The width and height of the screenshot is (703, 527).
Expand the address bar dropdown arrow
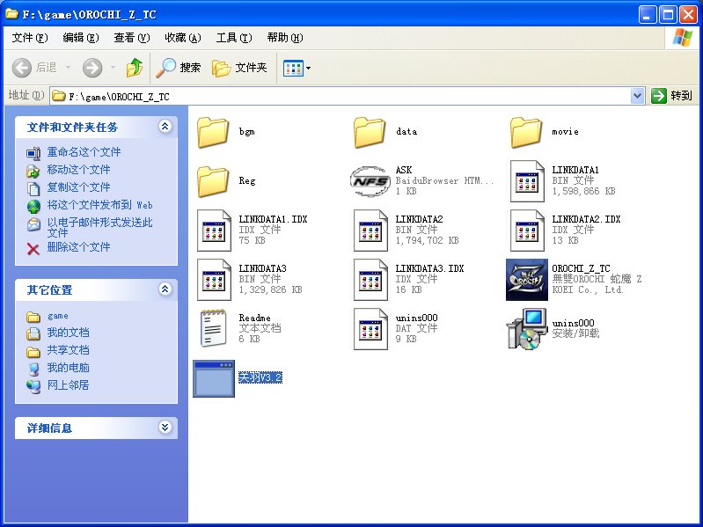(638, 96)
